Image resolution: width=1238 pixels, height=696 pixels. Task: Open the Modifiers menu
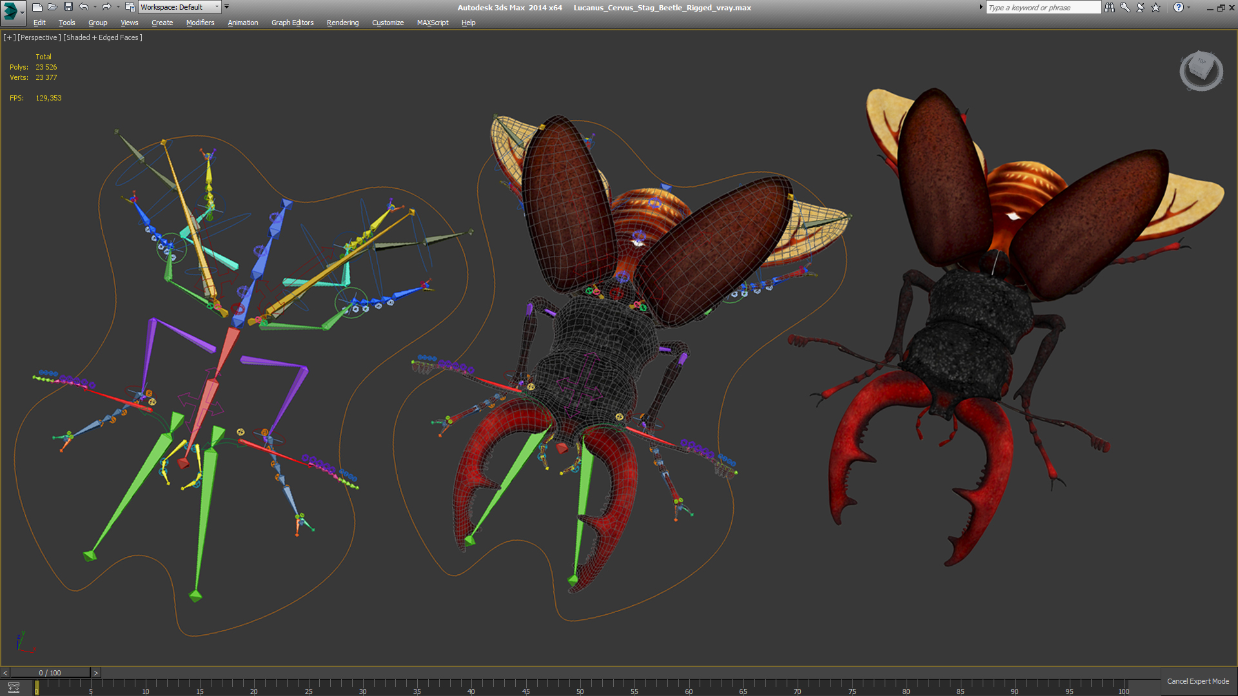(x=201, y=23)
